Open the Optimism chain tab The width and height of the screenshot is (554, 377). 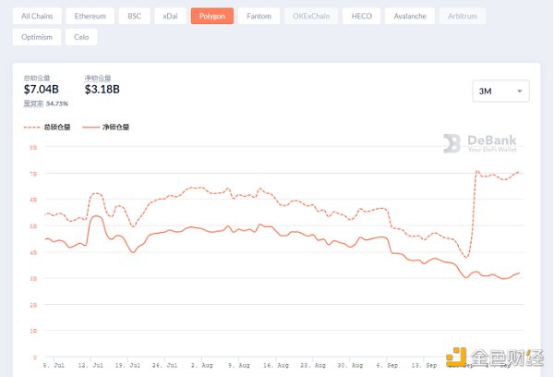click(38, 38)
